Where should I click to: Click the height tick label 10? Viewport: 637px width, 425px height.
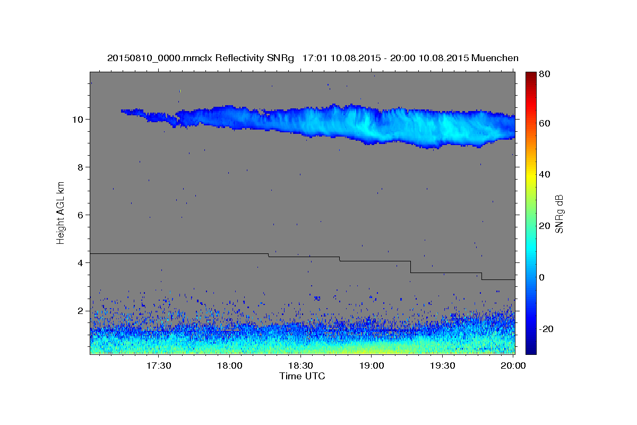tap(79, 119)
